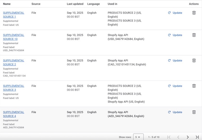Click 'Shopify App API (USD_54679142684, English)' cell
Viewport: 202px width, 140px height.
pos(126,37)
